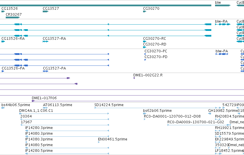Click the DMG4A.1_1.C06.C1 label
This screenshot has height=155, width=244.
tap(36, 111)
